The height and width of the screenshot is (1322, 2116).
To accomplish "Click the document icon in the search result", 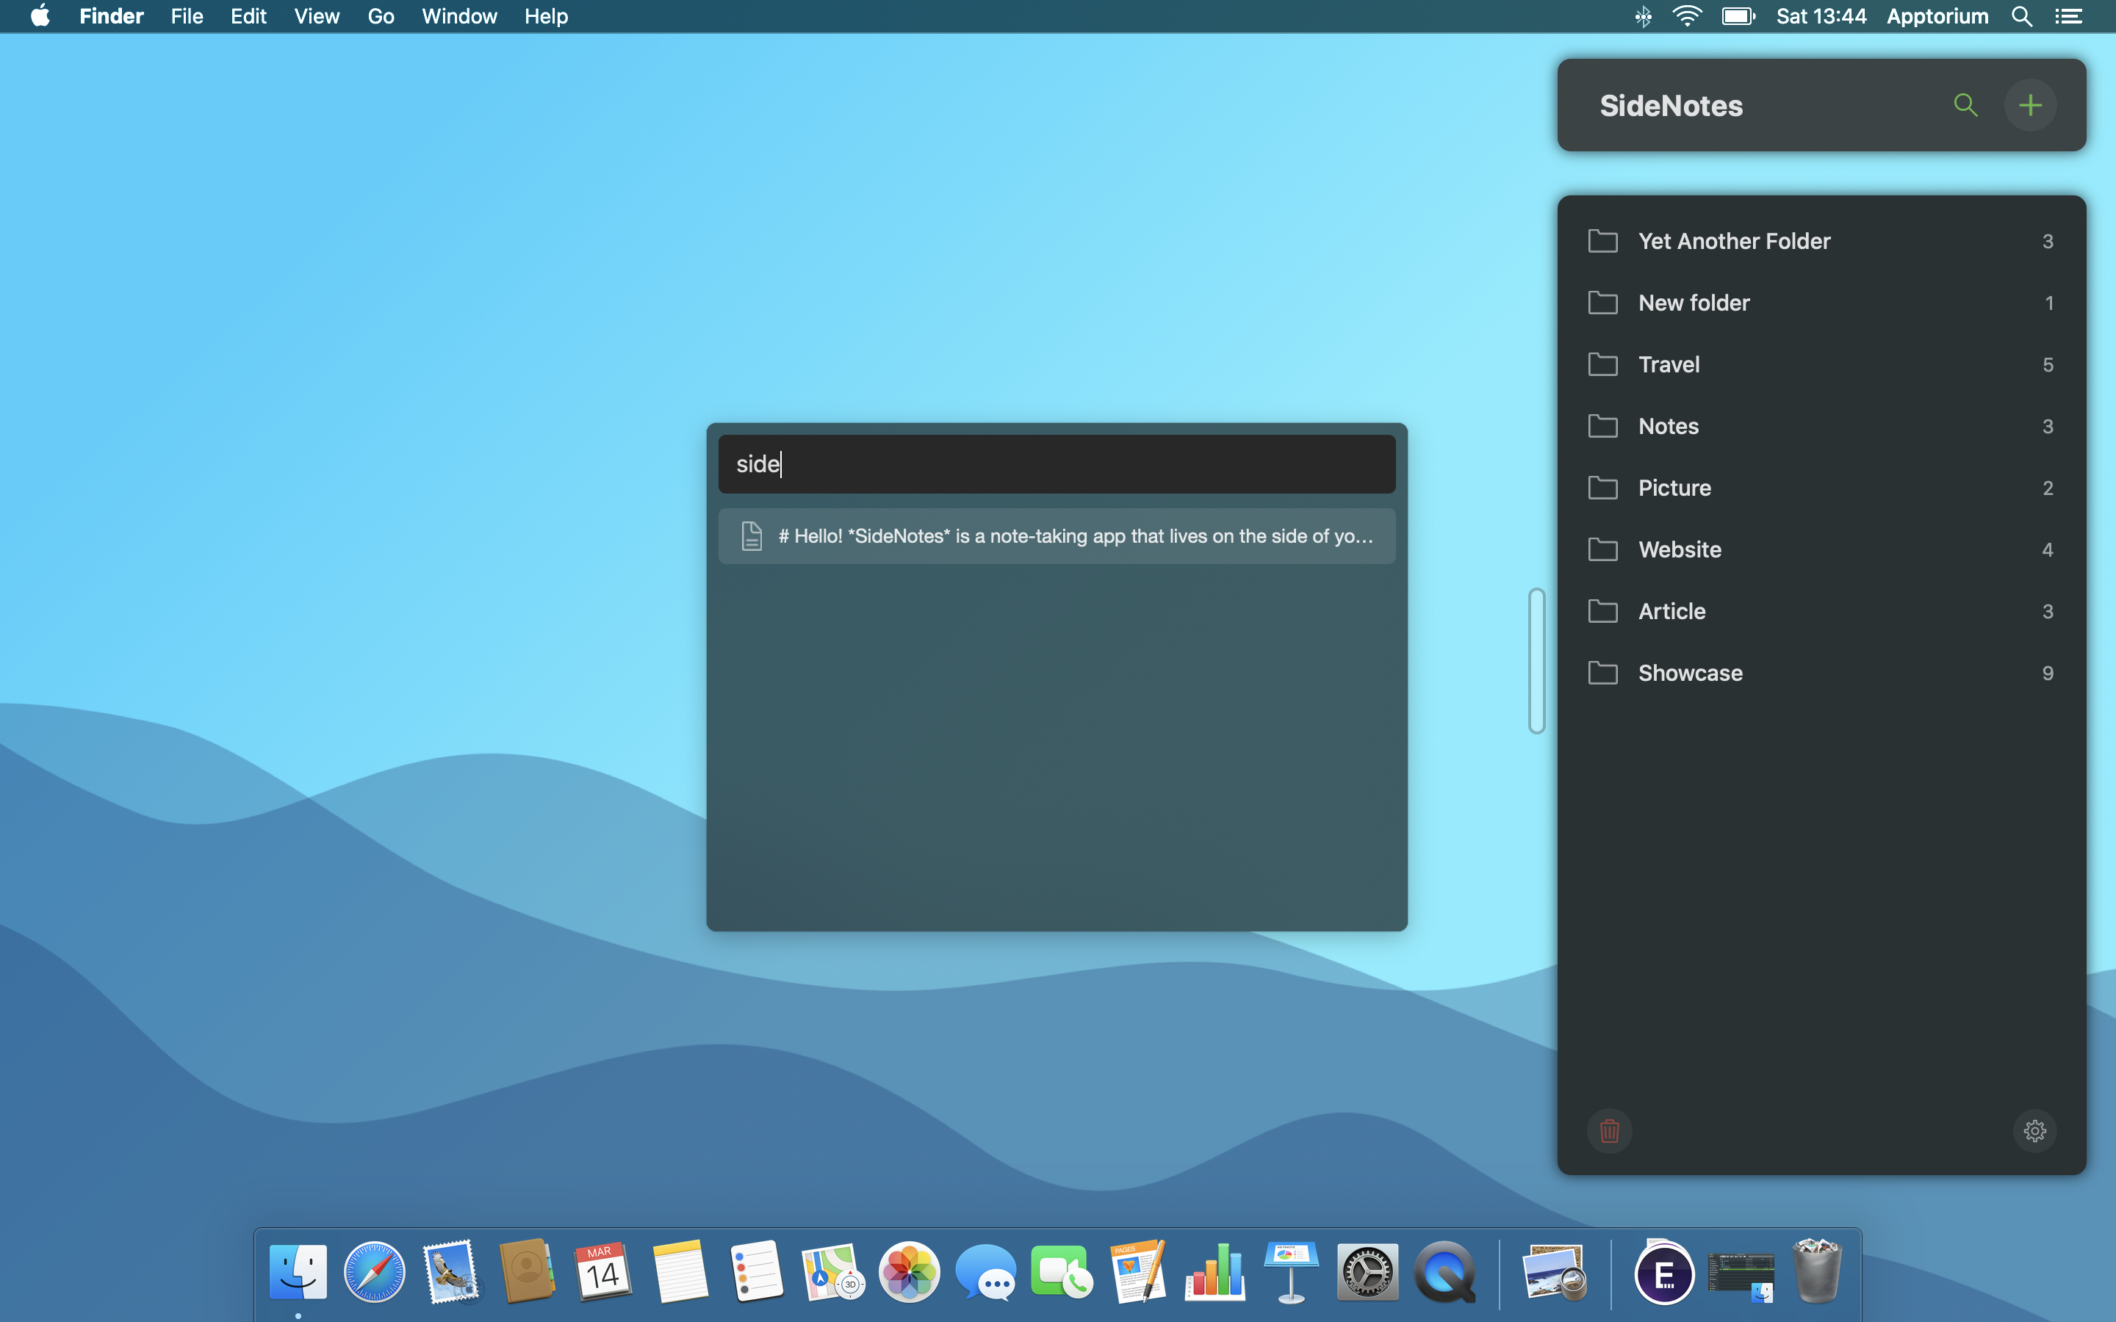I will (752, 536).
